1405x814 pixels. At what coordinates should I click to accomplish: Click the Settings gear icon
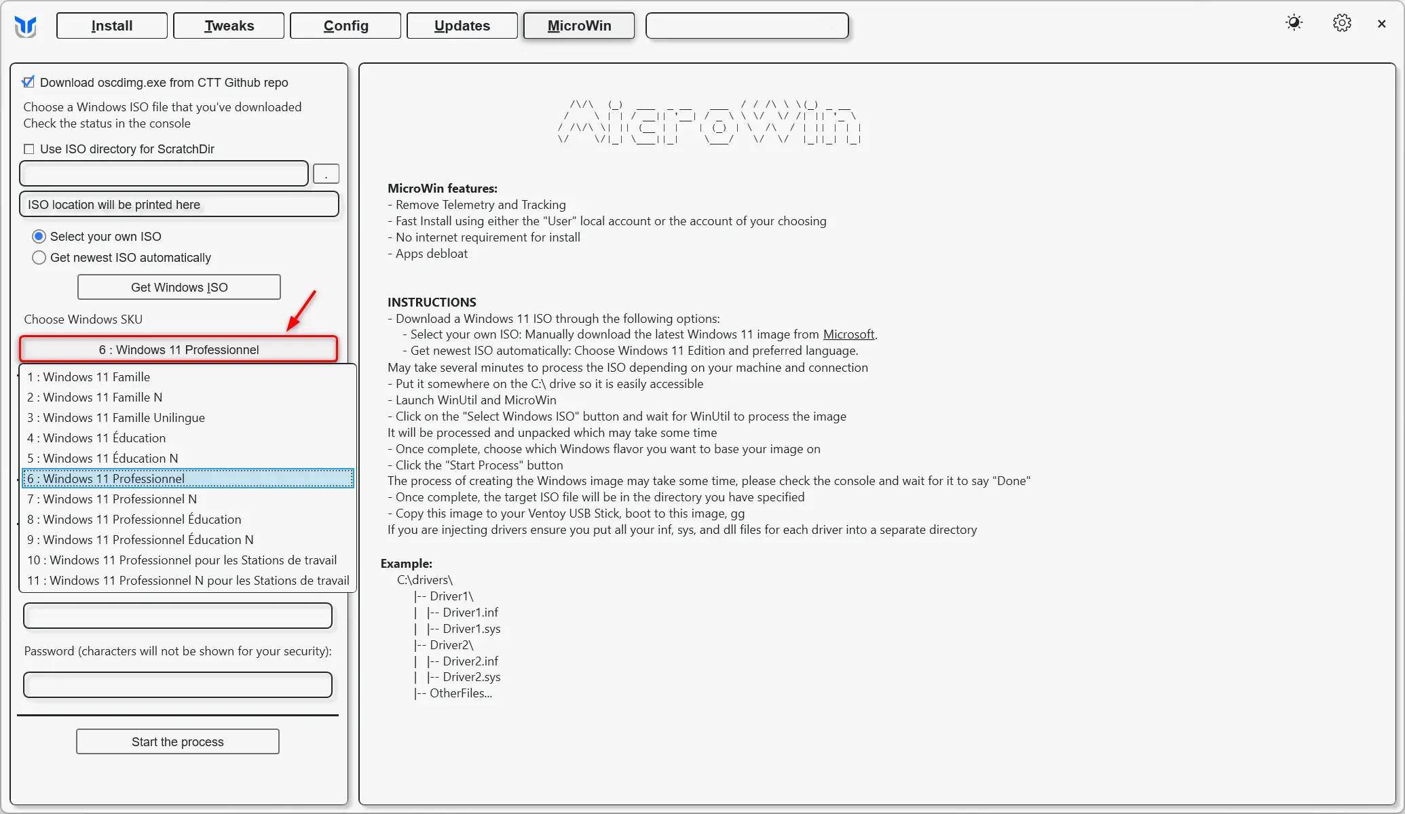coord(1342,22)
